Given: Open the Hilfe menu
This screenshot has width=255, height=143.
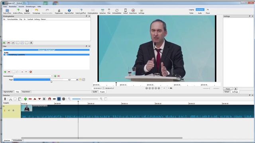Looking at the screenshot, I should [x=39, y=7].
